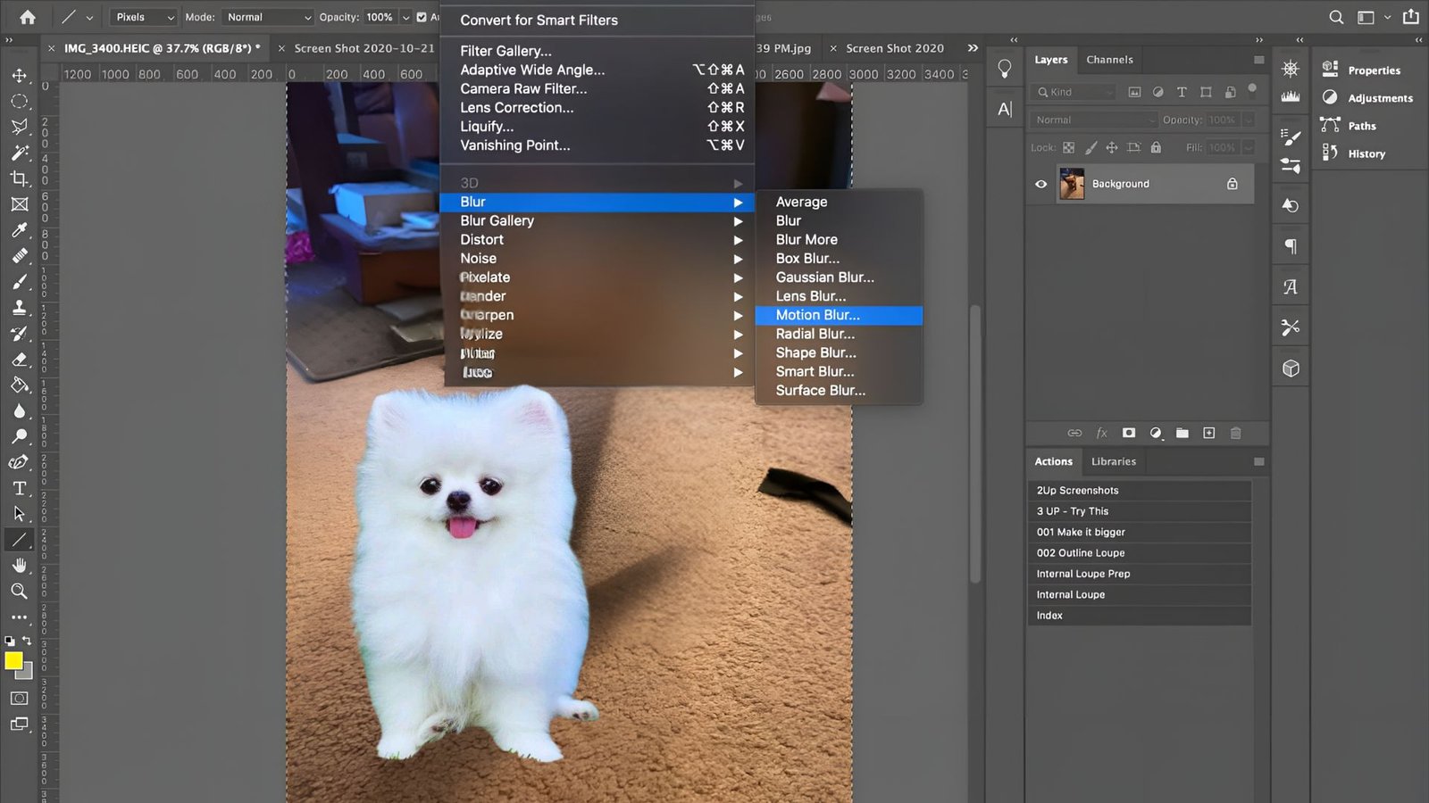This screenshot has width=1429, height=803.
Task: Click the Delete layer trash icon
Action: click(1236, 433)
